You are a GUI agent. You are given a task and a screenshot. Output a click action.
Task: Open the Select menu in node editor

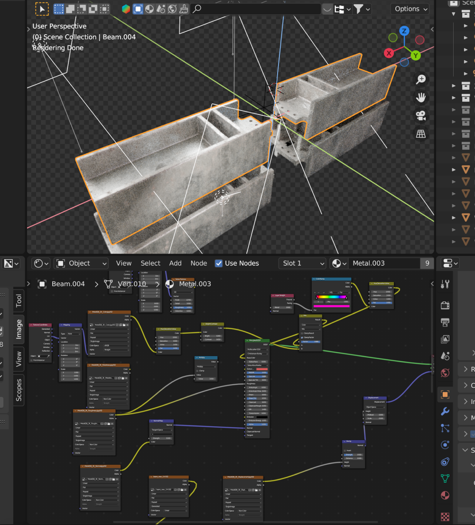click(150, 263)
